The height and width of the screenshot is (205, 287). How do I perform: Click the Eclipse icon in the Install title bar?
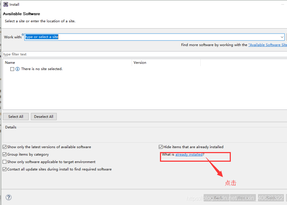point(6,4)
